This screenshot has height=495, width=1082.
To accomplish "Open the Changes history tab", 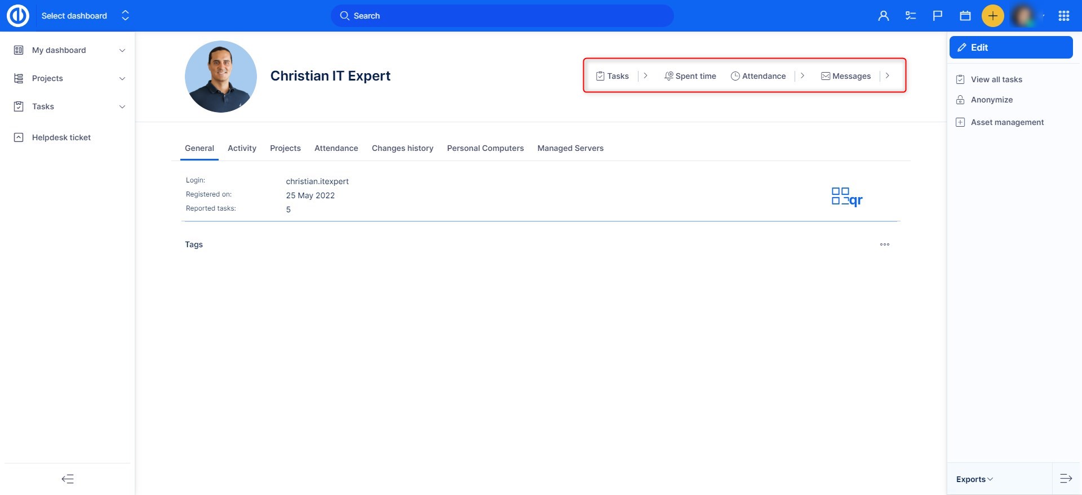I will pyautogui.click(x=402, y=148).
